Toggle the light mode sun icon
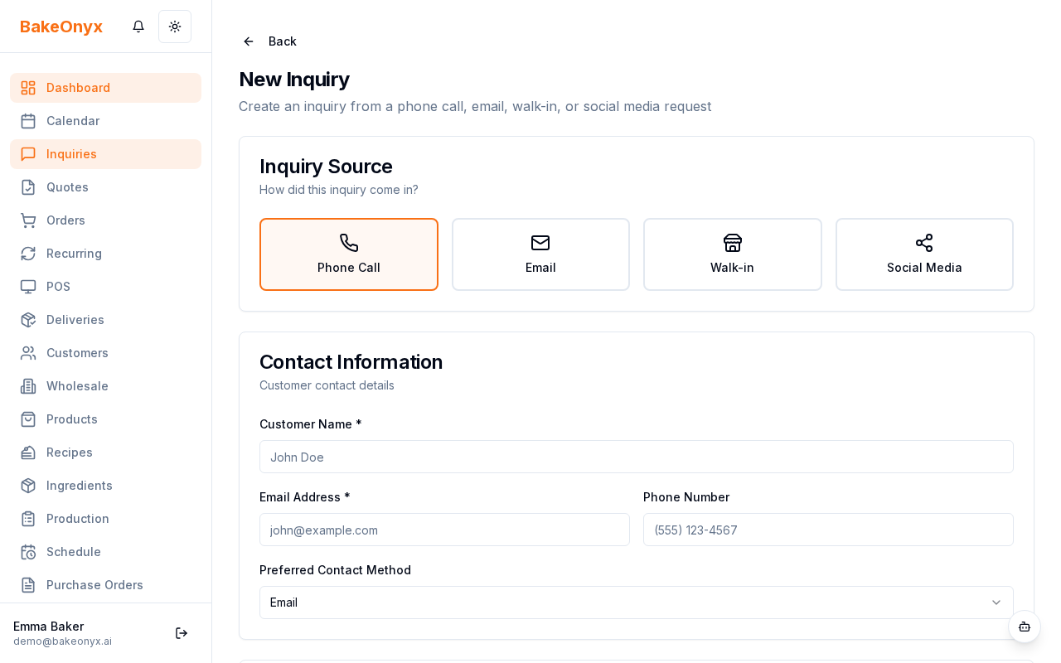 tap(175, 26)
